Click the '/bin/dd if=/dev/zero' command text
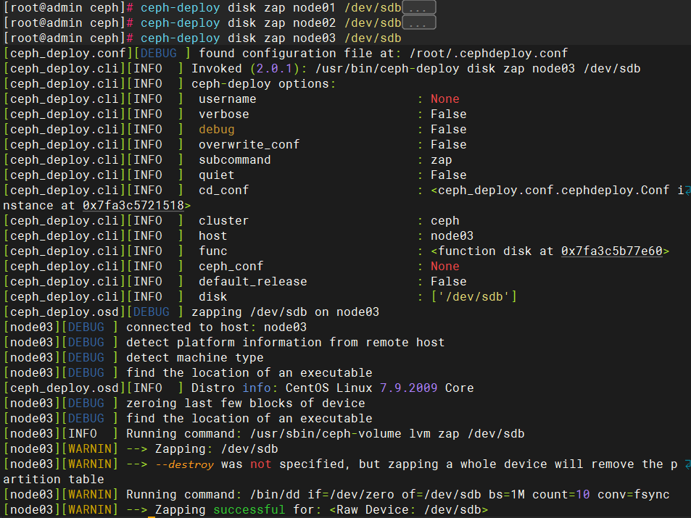Viewport: 691px width, 518px height. click(321, 495)
